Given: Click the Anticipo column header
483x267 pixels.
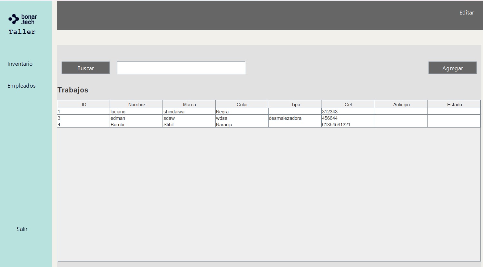Looking at the screenshot, I should point(401,104).
